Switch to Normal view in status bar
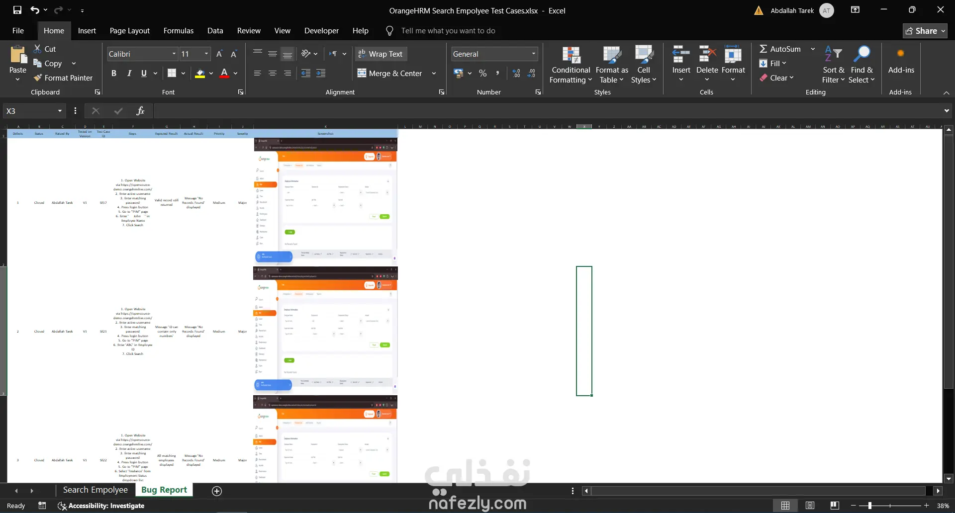 (x=785, y=506)
